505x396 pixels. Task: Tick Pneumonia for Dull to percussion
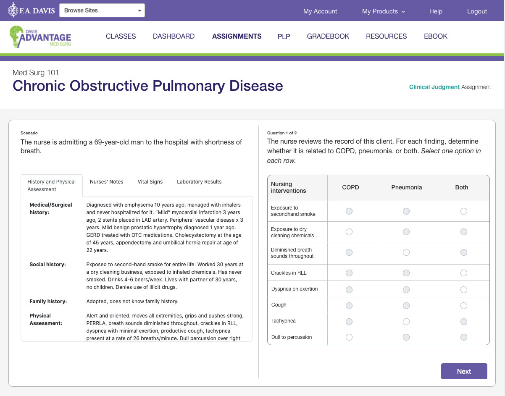(406, 337)
